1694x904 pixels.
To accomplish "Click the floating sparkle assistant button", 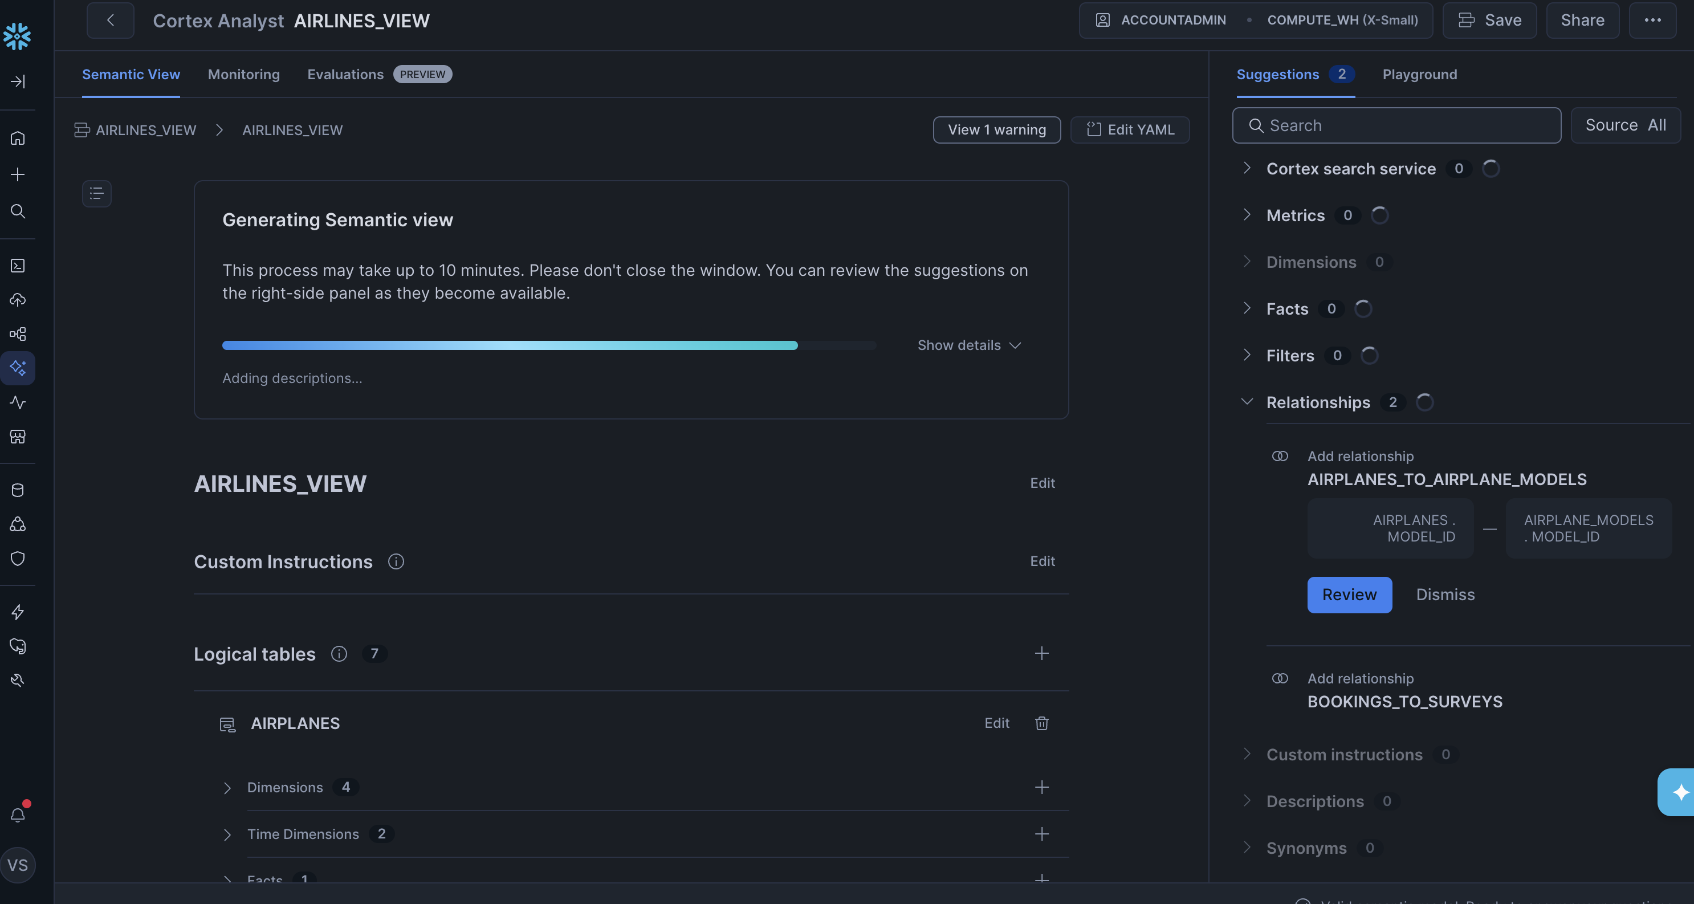I will tap(1679, 792).
